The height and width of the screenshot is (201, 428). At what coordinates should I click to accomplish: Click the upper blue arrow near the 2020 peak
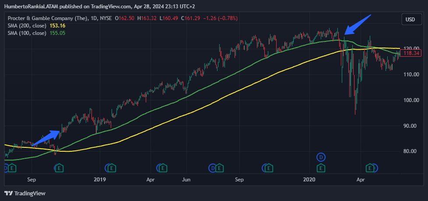click(357, 24)
